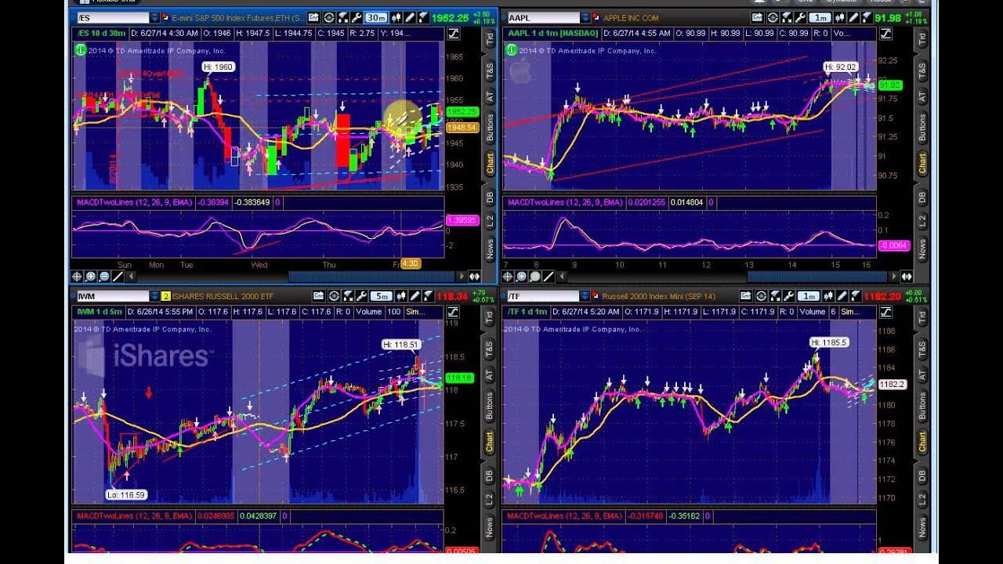1003x564 pixels.
Task: Select Chart side tab on /ES chart
Action: 491,165
